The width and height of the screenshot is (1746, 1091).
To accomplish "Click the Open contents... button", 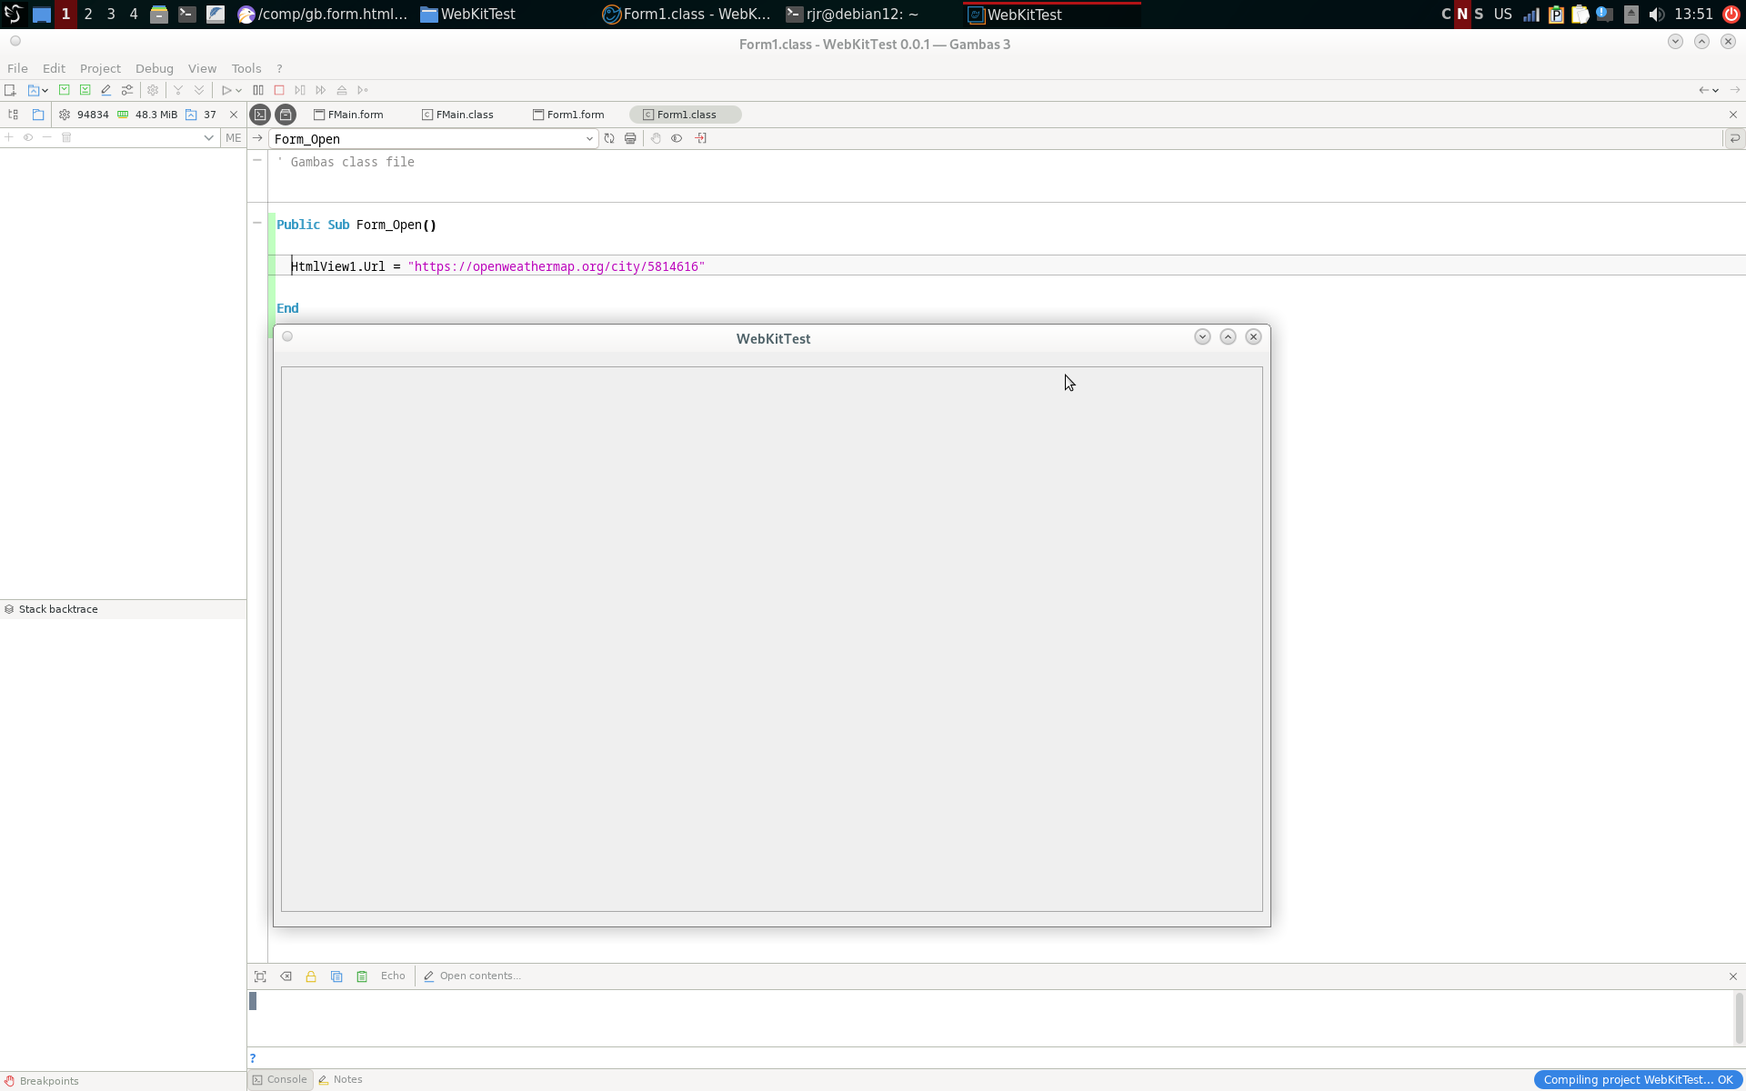I will coord(472,976).
